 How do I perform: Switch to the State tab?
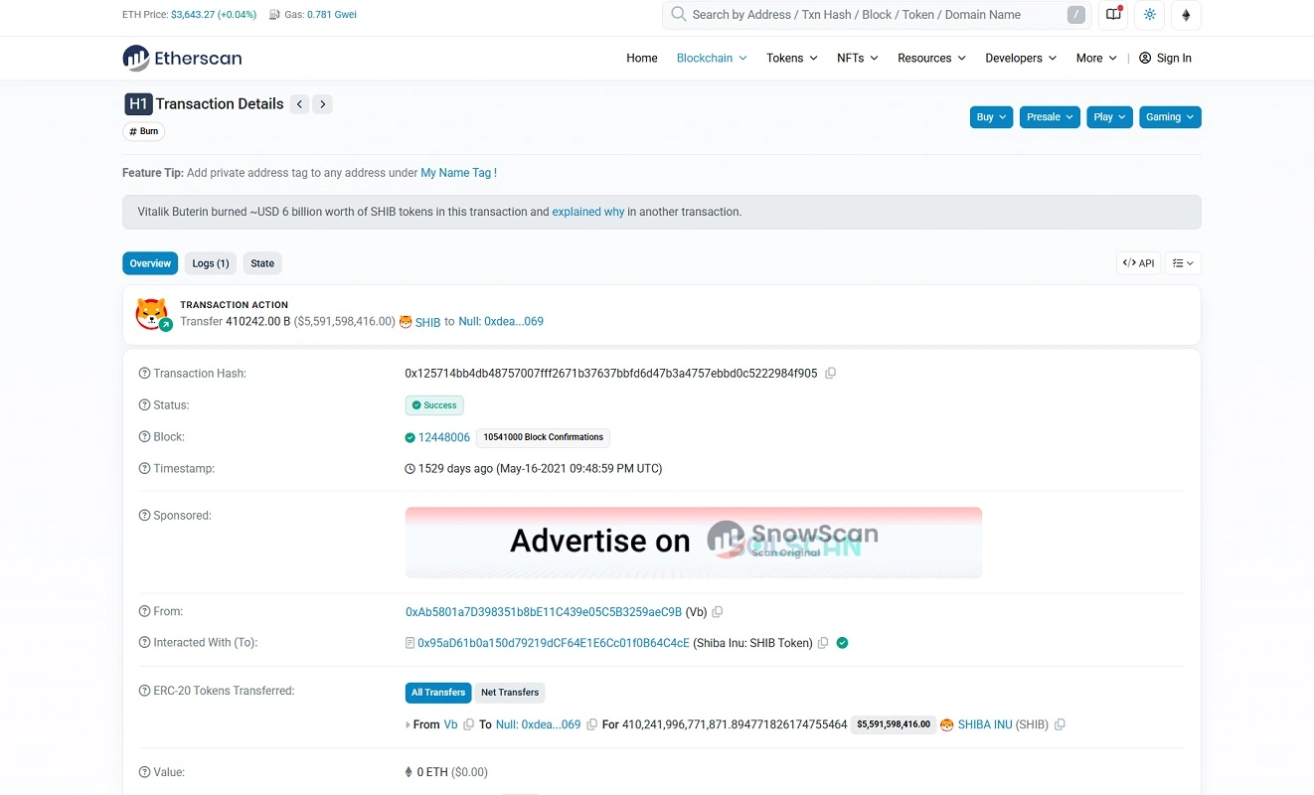click(262, 263)
